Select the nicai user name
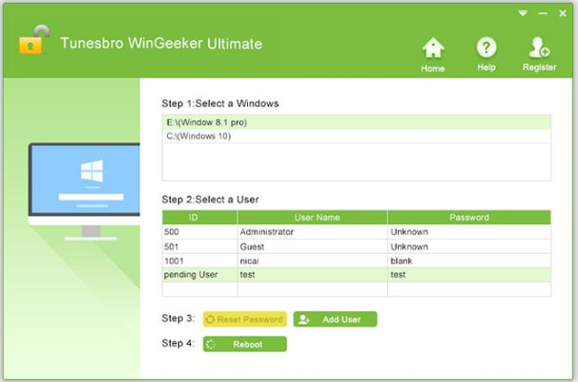 (313, 261)
